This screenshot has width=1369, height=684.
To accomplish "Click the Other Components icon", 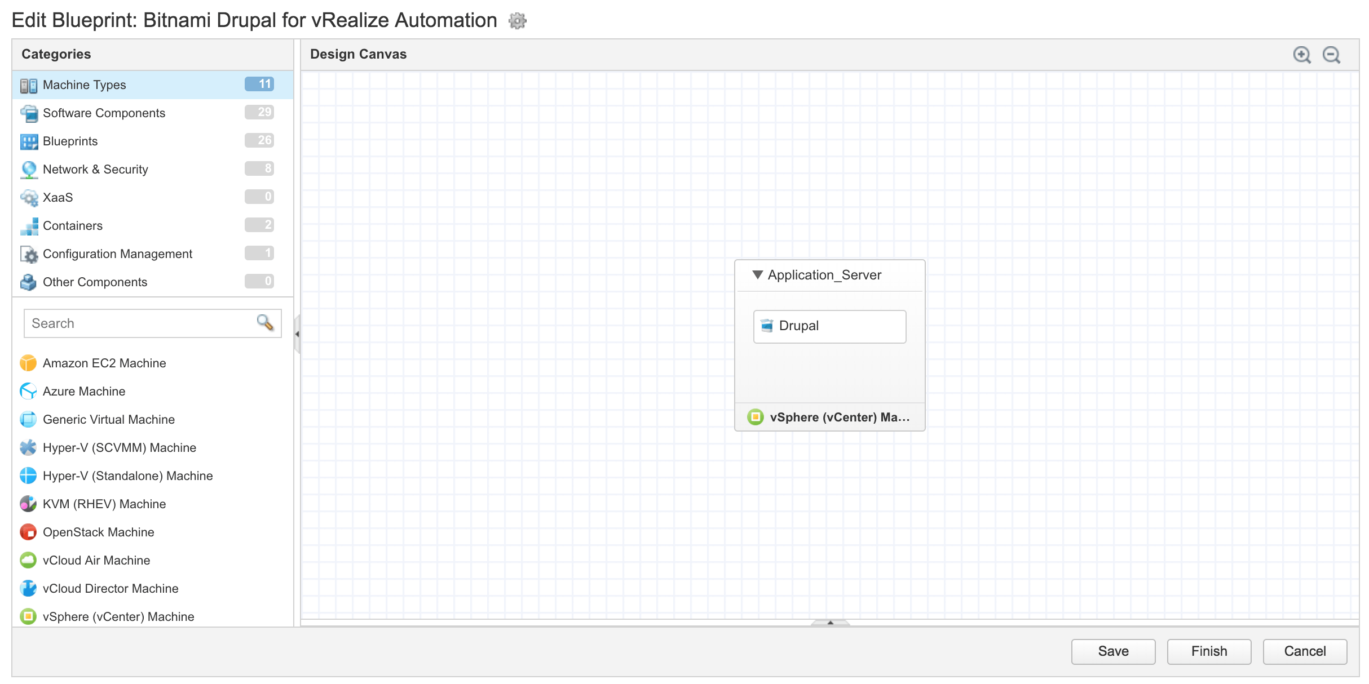I will (29, 282).
